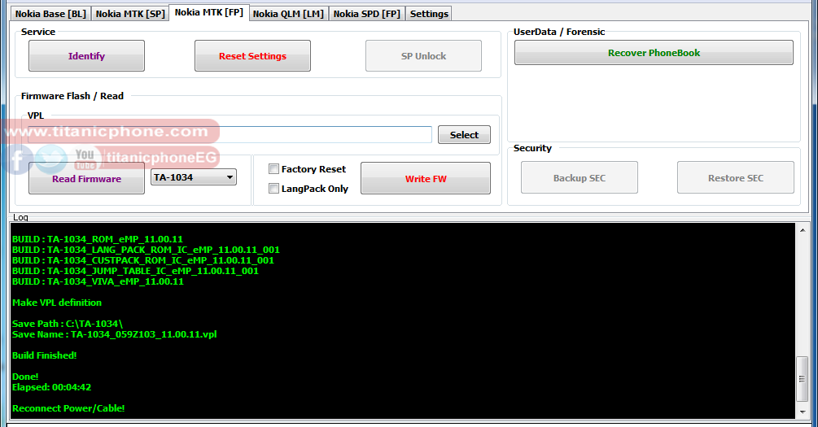818x427 pixels.
Task: Click the BUILD TA-1034_JUMP_TABLE_IC log line
Action: pos(136,271)
